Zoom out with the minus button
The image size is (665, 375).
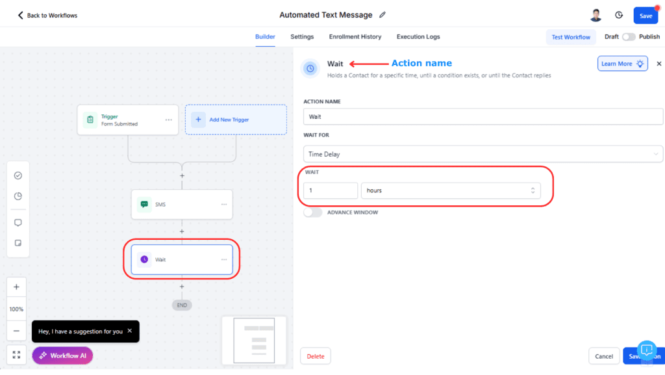[x=17, y=330]
